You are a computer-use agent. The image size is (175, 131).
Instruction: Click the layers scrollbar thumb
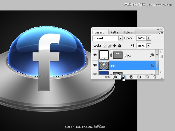[x=161, y=56]
